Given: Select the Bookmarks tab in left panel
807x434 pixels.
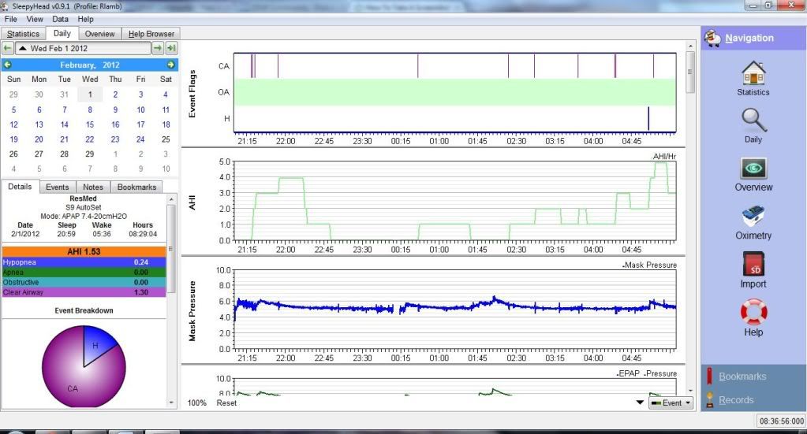Looking at the screenshot, I should click(x=136, y=187).
